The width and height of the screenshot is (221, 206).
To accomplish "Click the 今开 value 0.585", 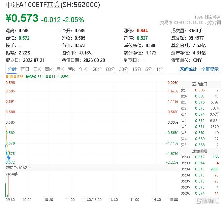I will pos(80,31).
